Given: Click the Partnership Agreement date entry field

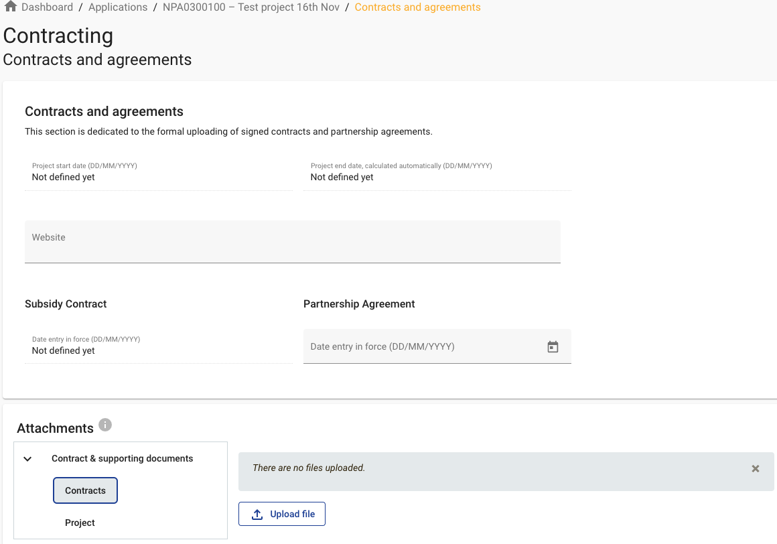Looking at the screenshot, I should [422, 347].
